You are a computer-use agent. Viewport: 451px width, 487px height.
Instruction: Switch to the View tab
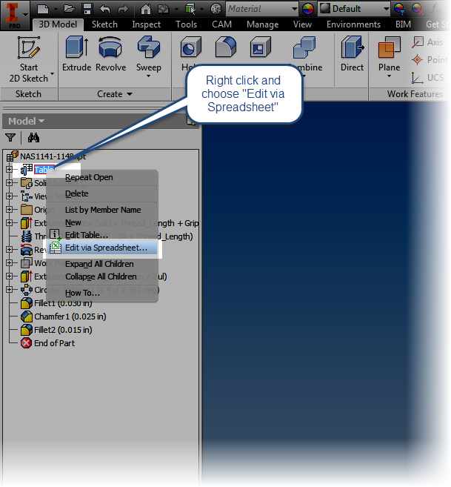(x=302, y=24)
